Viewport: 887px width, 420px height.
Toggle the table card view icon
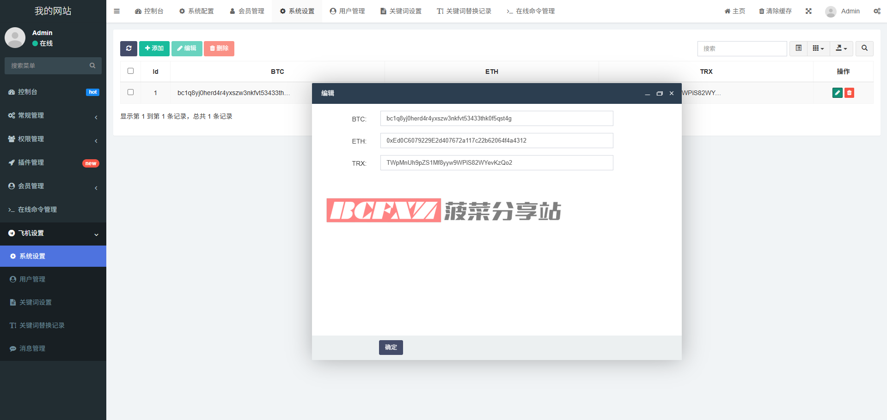(x=798, y=48)
